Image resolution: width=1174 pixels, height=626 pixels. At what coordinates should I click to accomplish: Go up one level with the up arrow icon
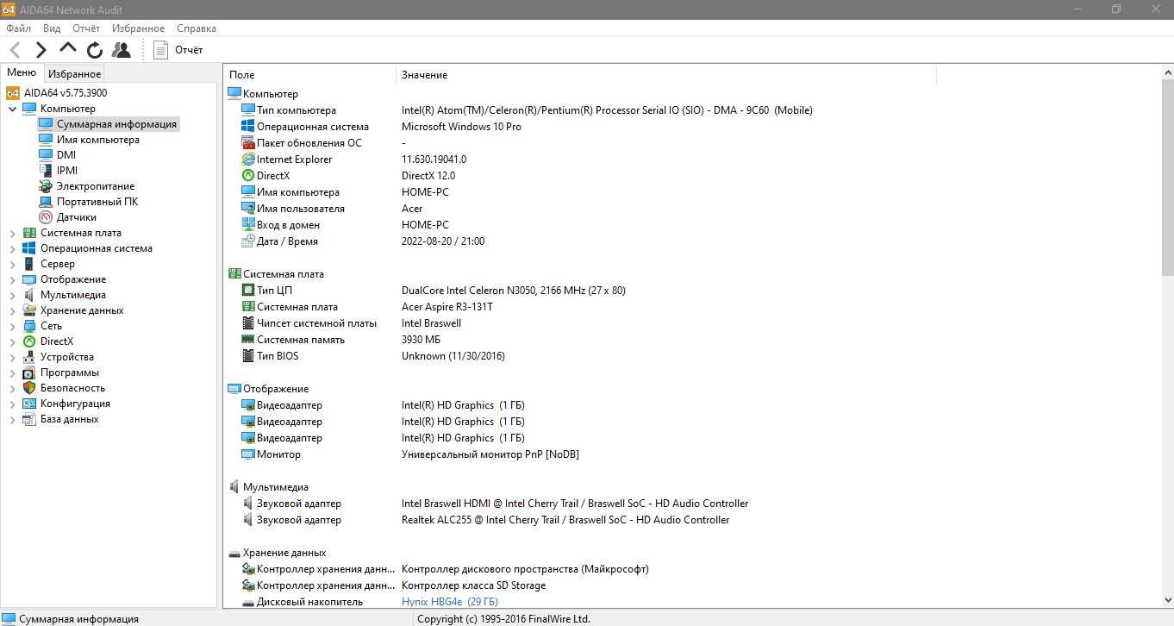68,48
